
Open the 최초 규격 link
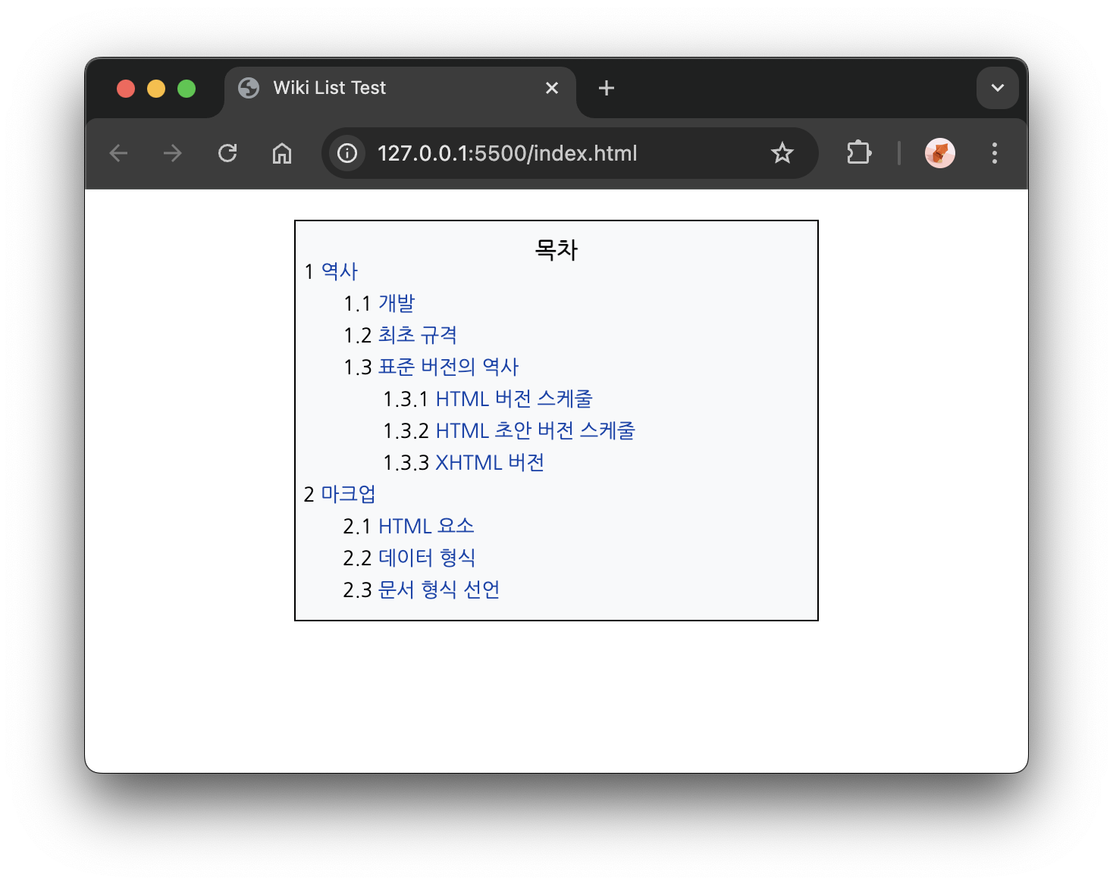[x=418, y=335]
